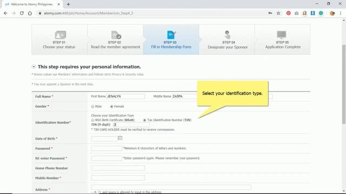The height and width of the screenshot is (194, 346).
Task: Click the padlock site info icon
Action: pos(40,13)
